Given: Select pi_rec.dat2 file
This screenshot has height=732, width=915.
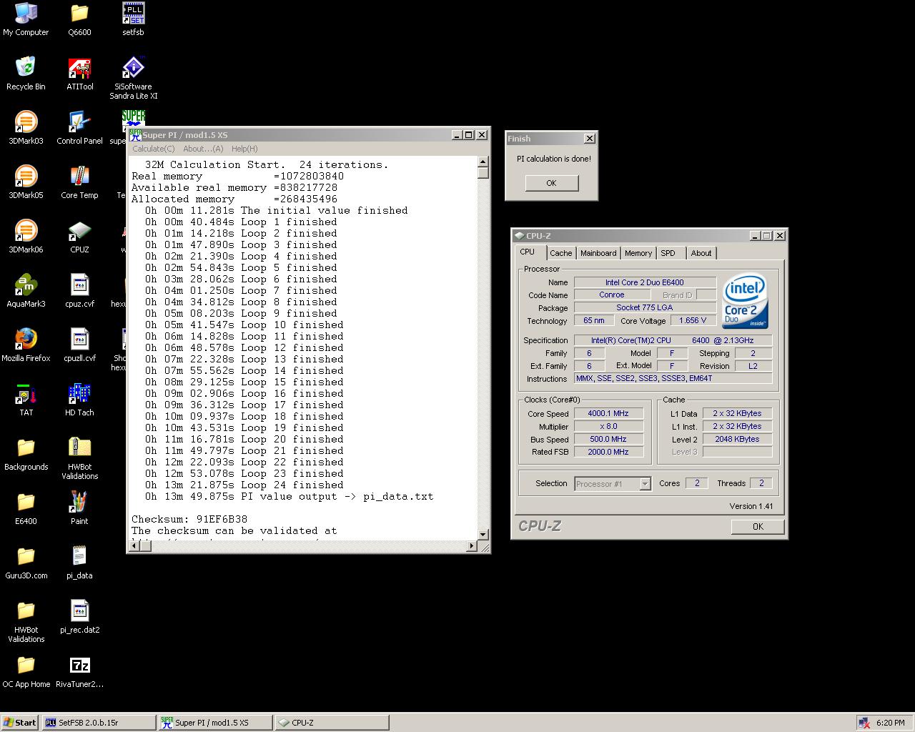Looking at the screenshot, I should pyautogui.click(x=79, y=617).
